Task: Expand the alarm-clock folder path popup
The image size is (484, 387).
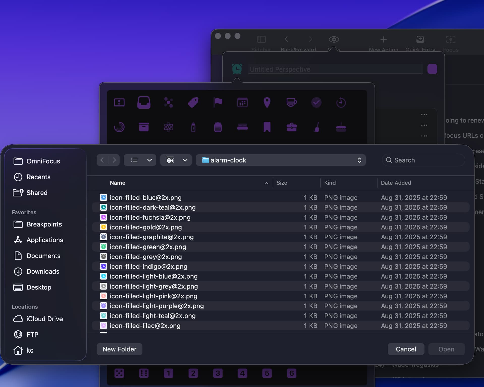Action: click(x=281, y=160)
